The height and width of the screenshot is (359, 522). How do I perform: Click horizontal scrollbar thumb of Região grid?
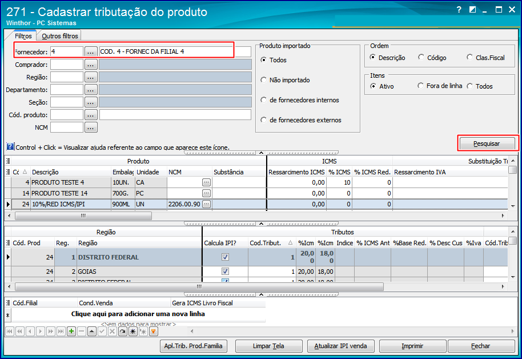tap(199, 286)
